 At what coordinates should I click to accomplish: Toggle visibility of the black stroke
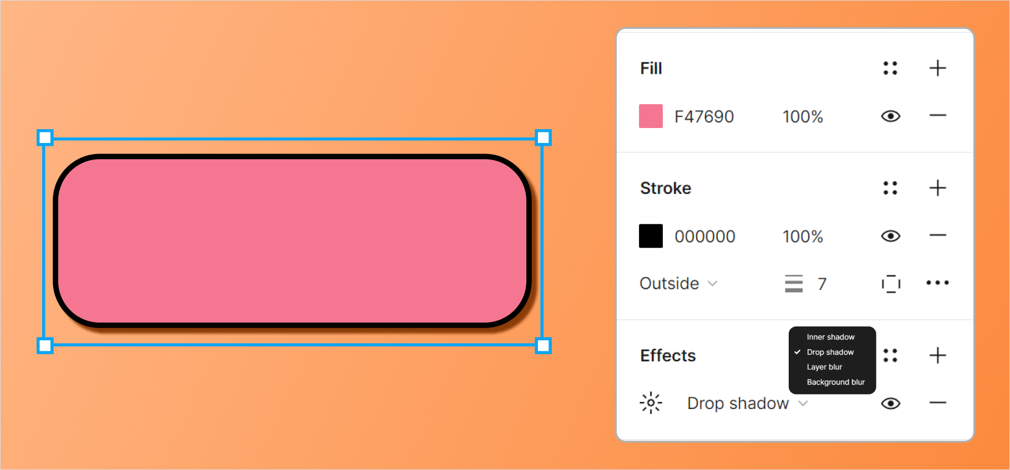[890, 236]
